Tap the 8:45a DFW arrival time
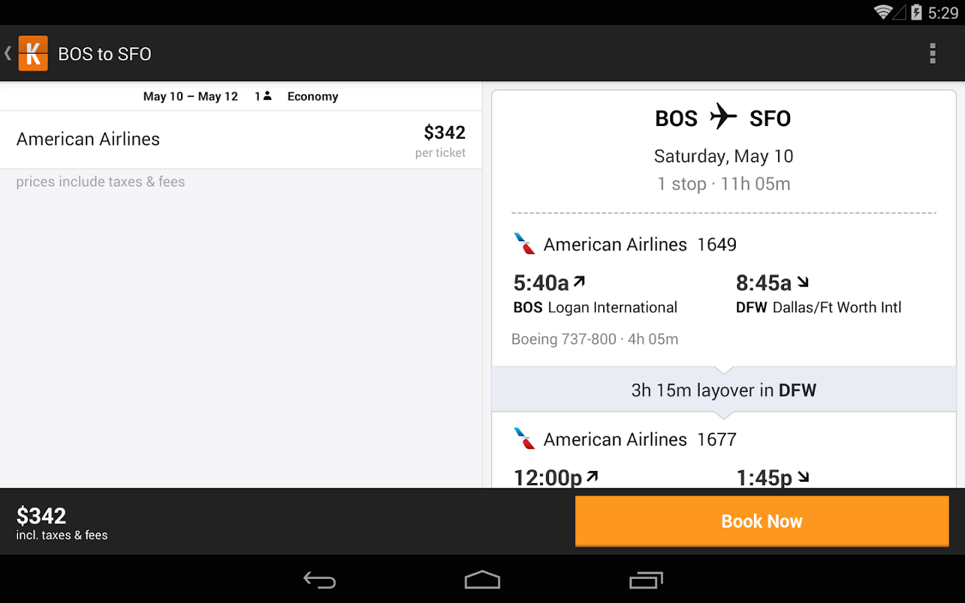The image size is (965, 603). 764,283
